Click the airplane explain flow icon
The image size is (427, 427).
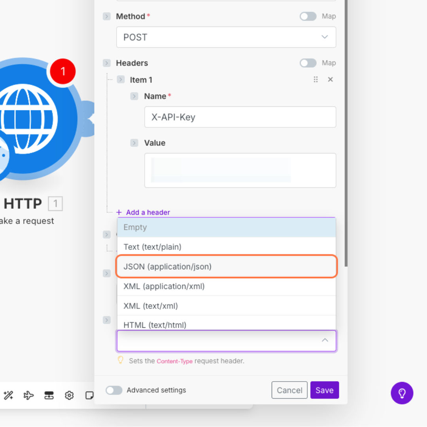pos(28,395)
